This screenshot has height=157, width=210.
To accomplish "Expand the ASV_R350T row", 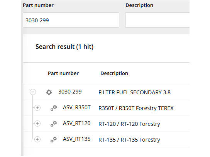I will pos(37,108).
